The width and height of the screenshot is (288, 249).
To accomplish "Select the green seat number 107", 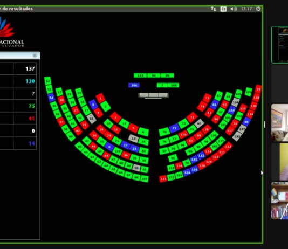I will (x=145, y=179).
